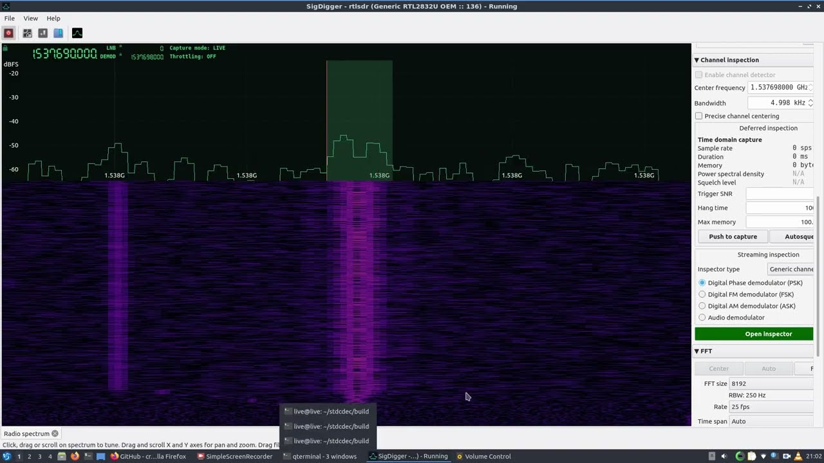Open the FFT size 8192 dropdown
Viewport: 824px width, 463px height.
tap(771, 383)
